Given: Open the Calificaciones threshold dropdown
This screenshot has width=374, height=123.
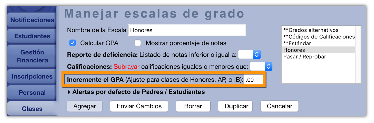Looking at the screenshot, I should [261, 67].
